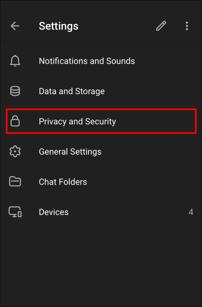
Task: Open Chat Folders configuration
Action: (x=63, y=182)
